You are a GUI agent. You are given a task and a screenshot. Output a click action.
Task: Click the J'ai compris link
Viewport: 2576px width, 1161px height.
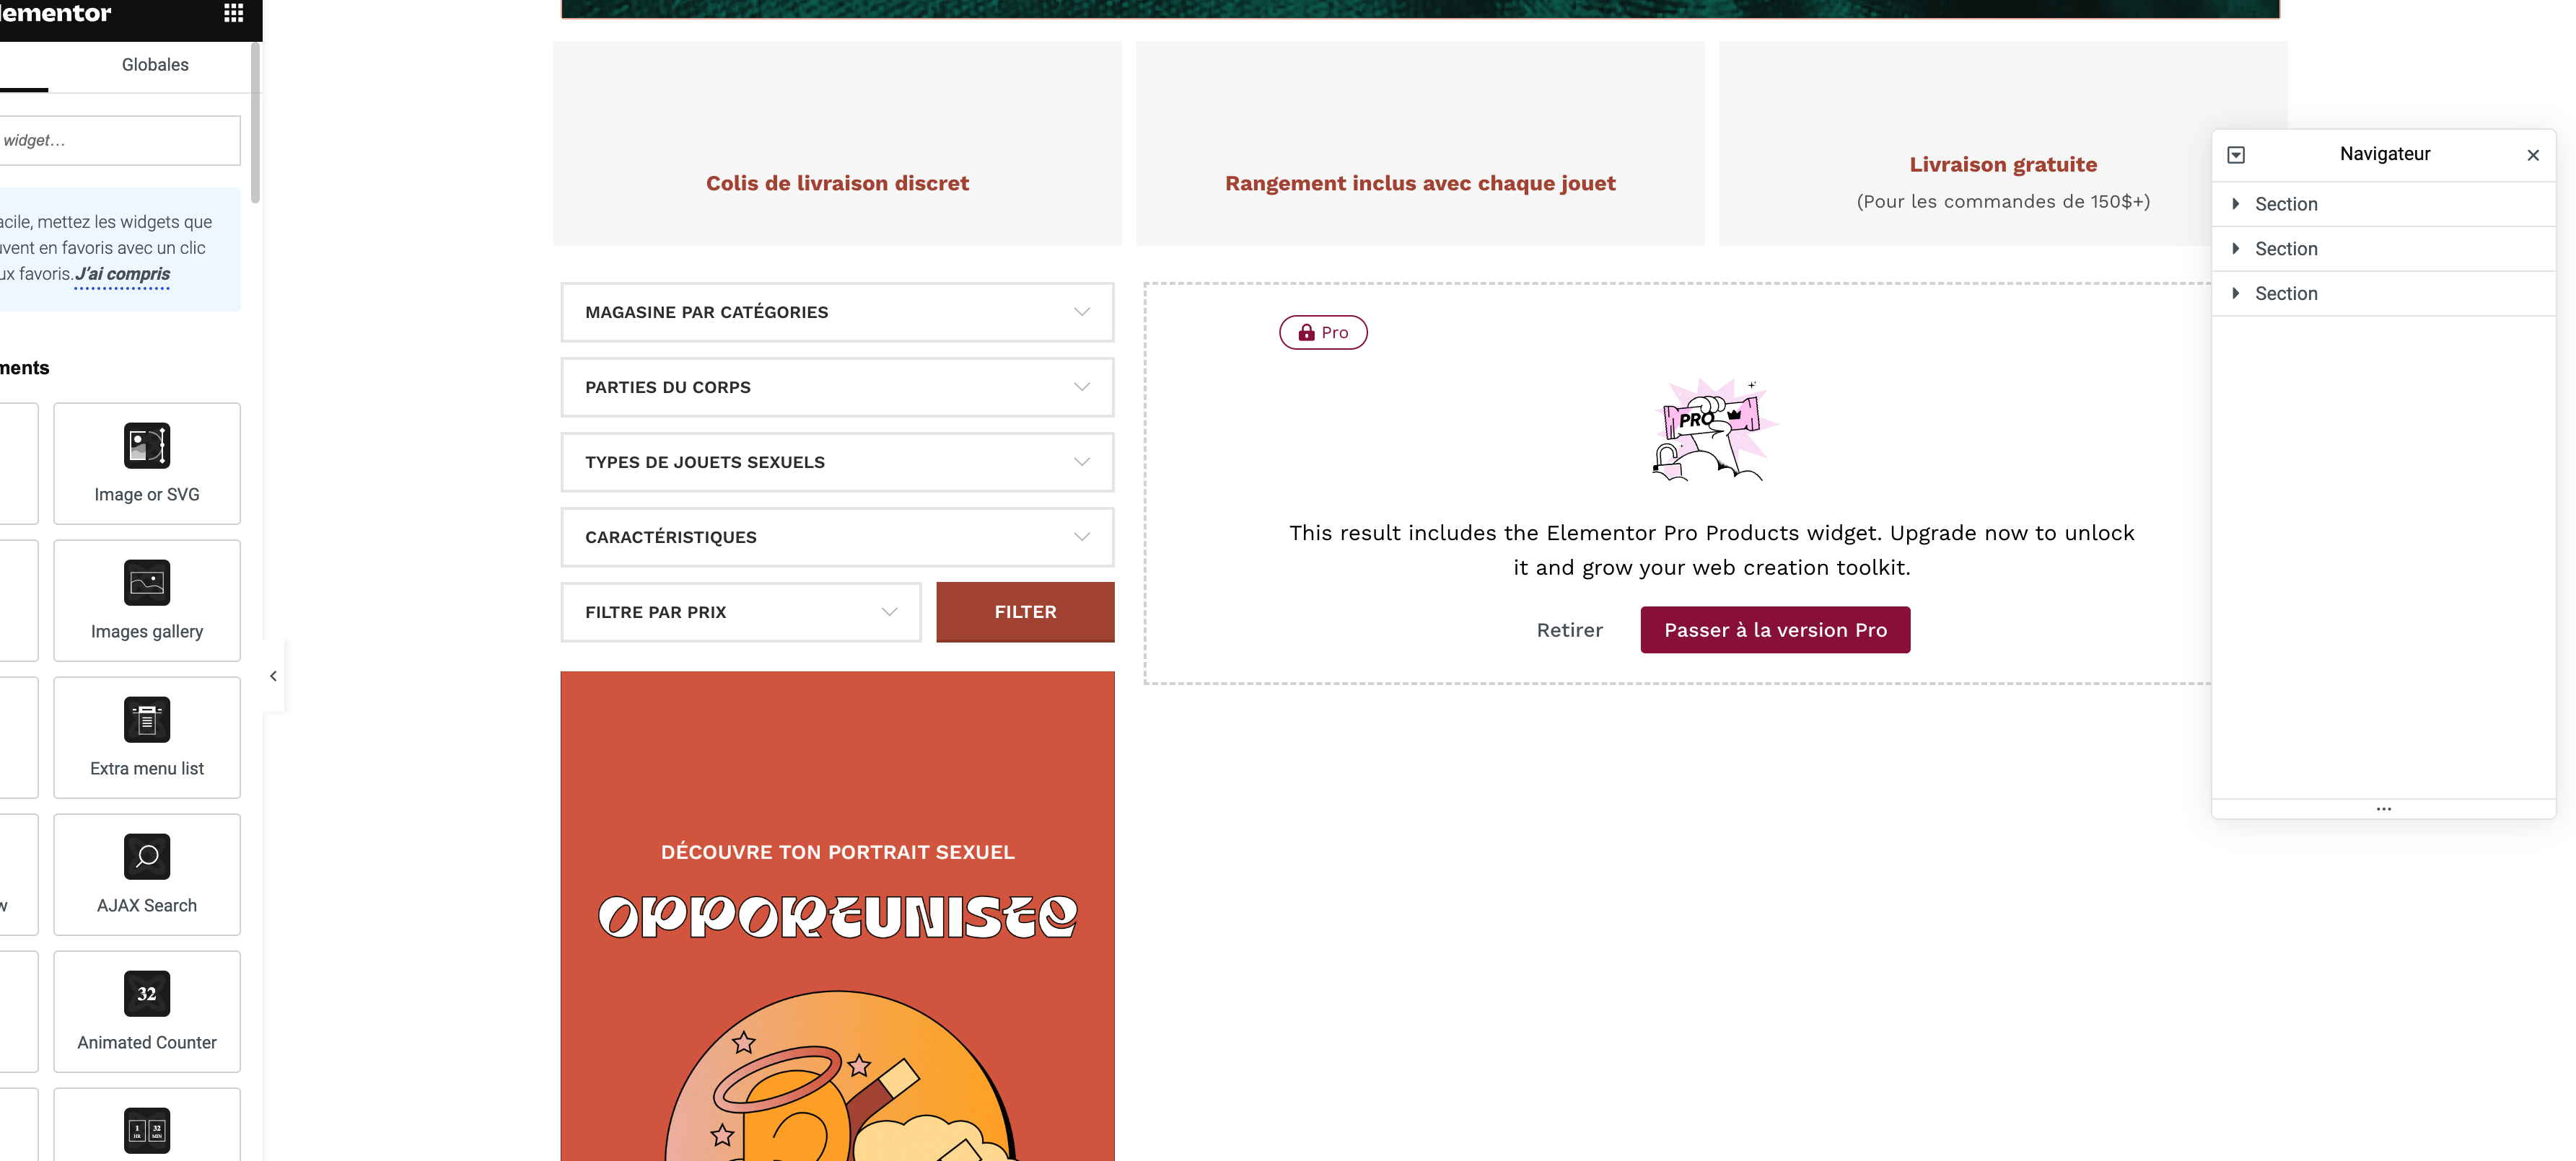pos(123,274)
